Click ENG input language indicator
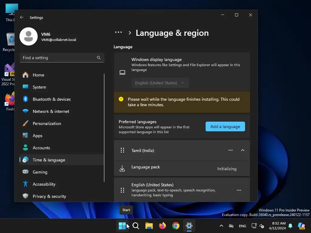The image size is (311, 233). (x=243, y=226)
